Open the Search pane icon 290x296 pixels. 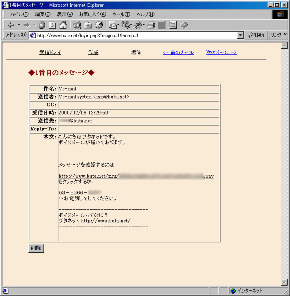77,25
